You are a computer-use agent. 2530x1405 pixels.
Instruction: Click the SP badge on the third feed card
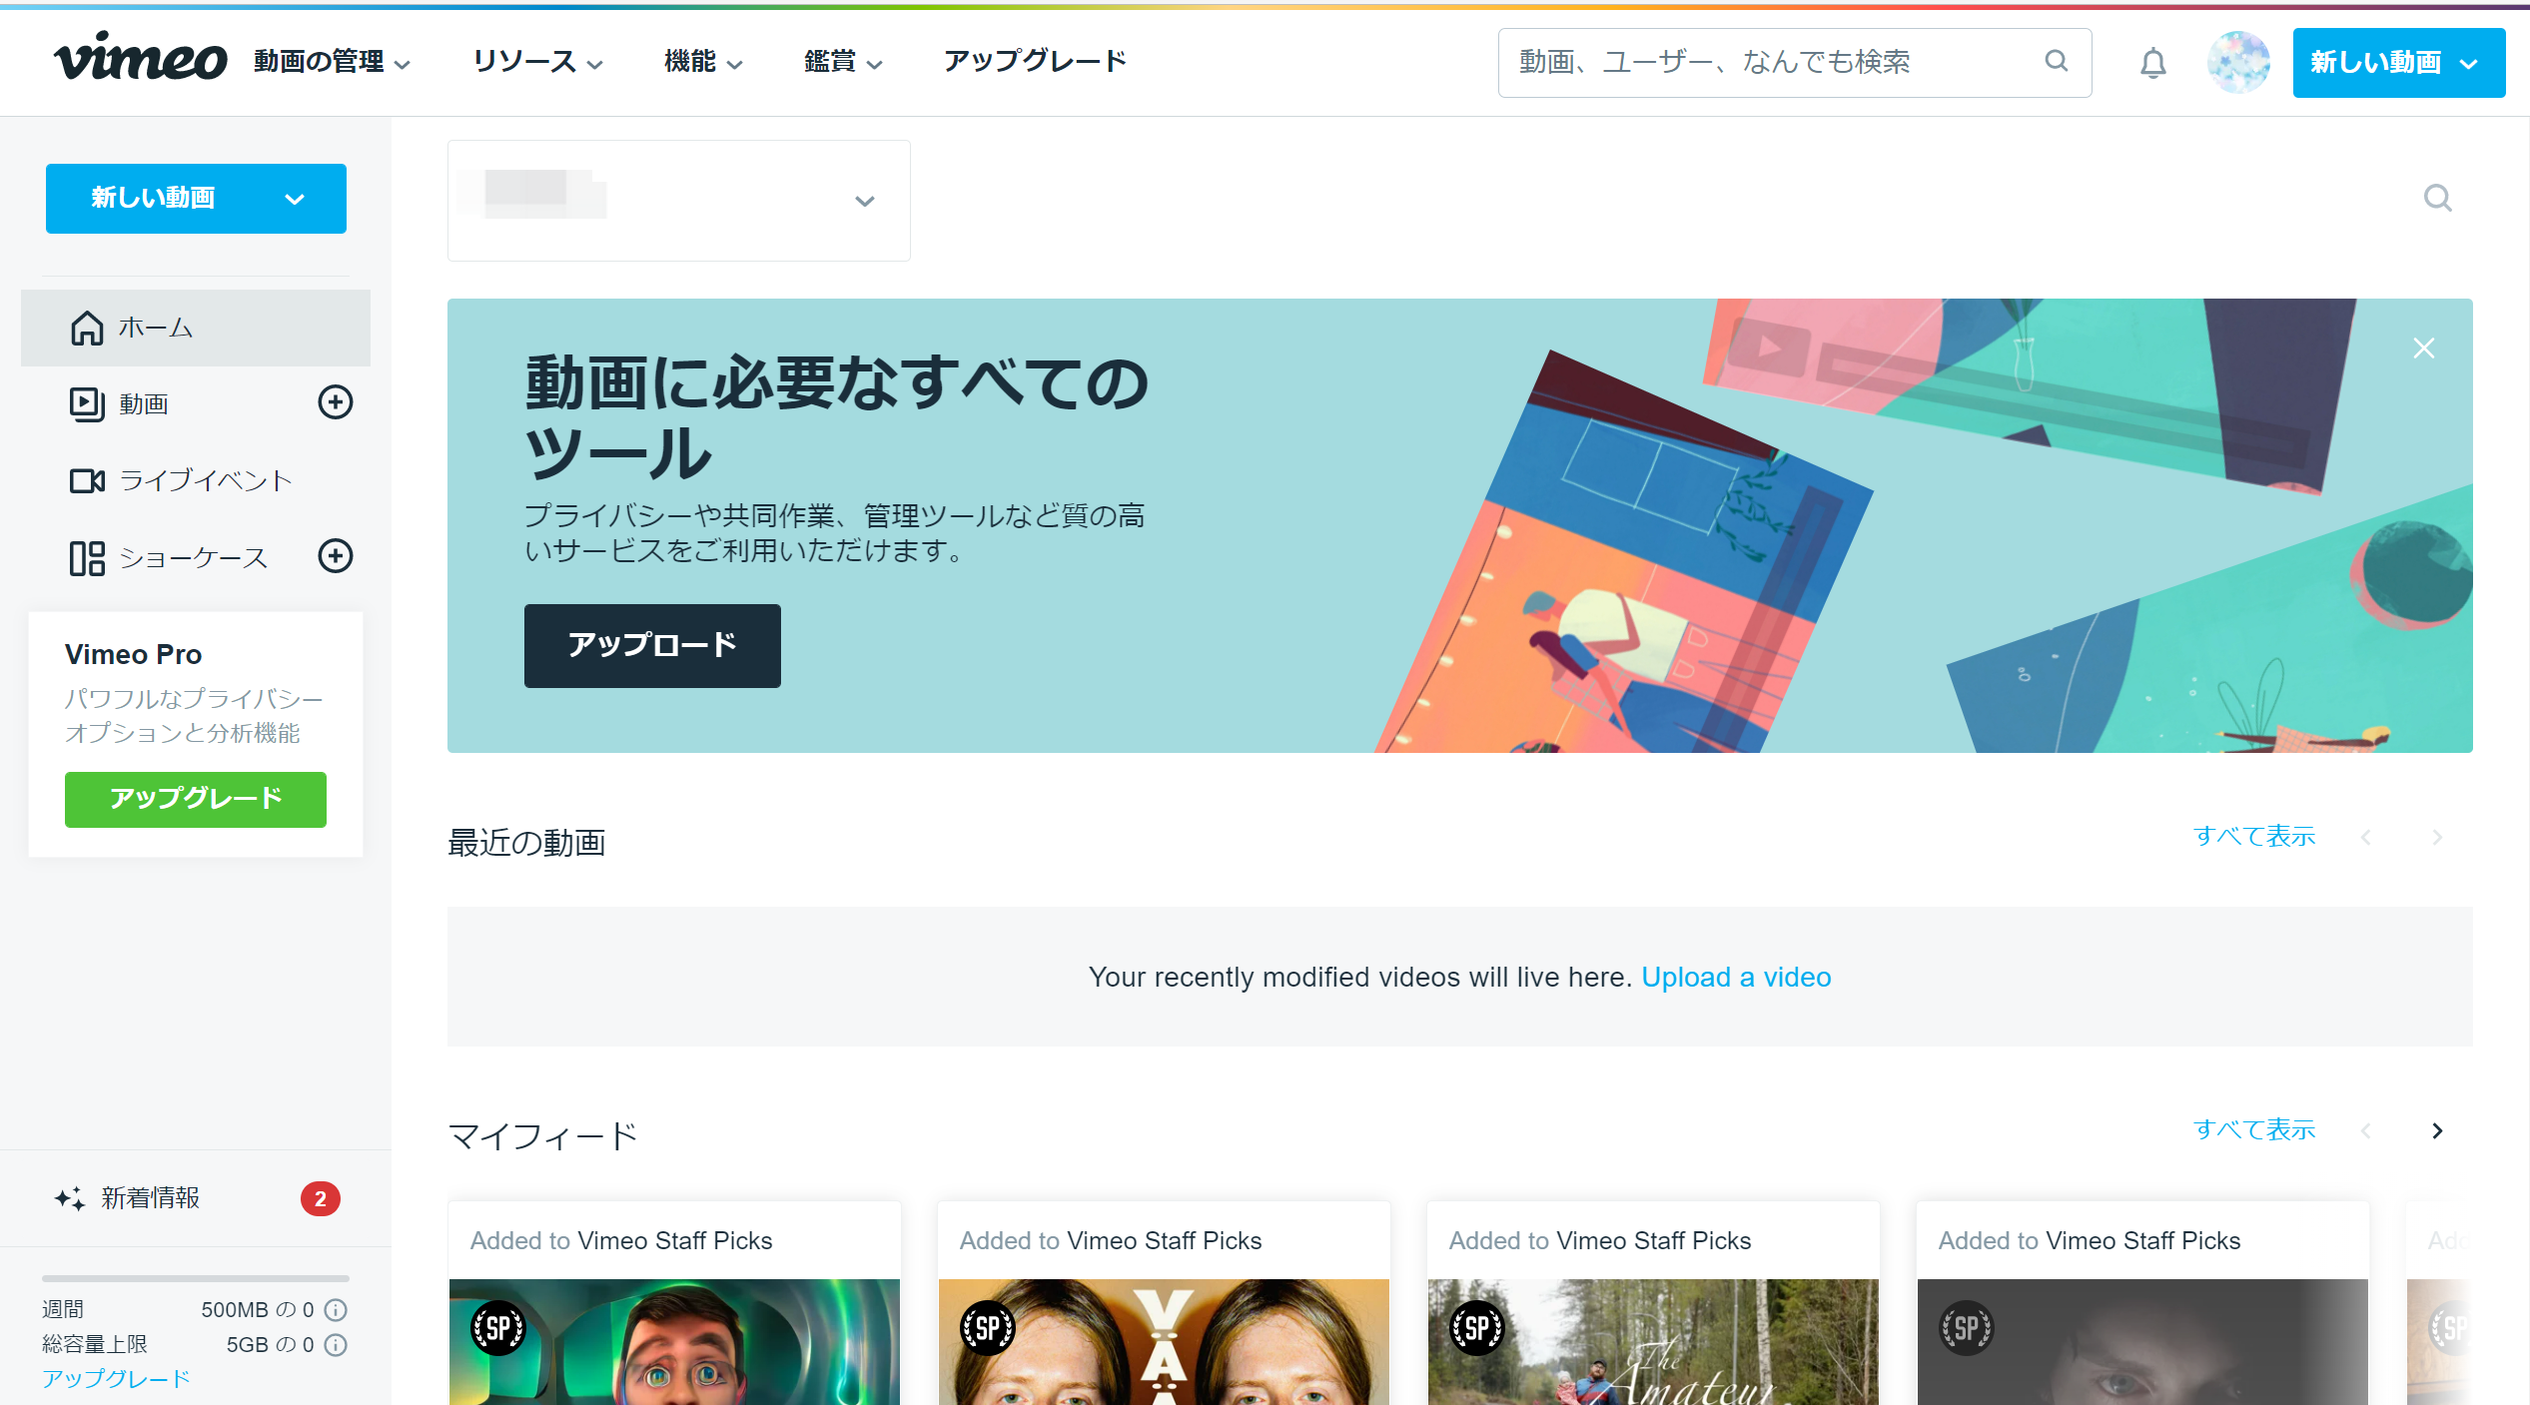pos(1477,1328)
